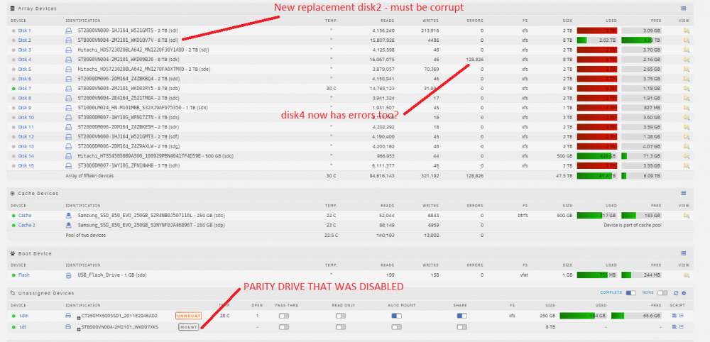This screenshot has height=342, width=710.
Task: Disable Share for sdm
Action: coord(462,316)
